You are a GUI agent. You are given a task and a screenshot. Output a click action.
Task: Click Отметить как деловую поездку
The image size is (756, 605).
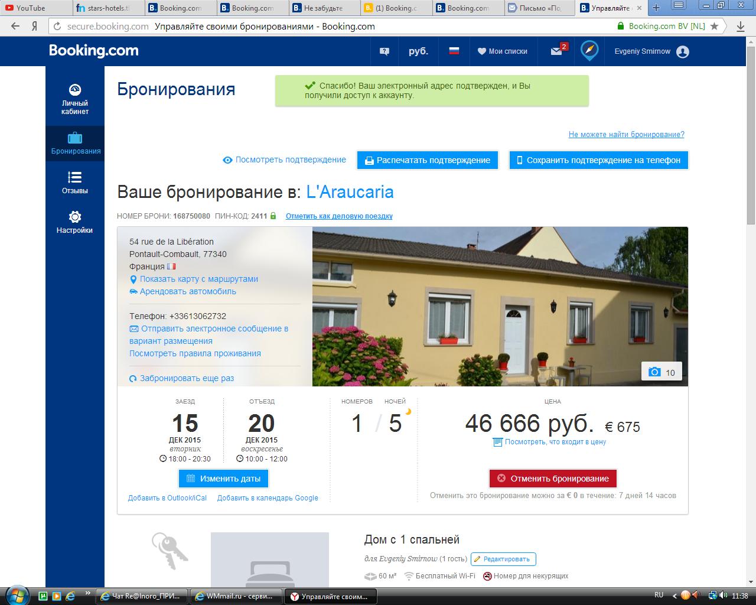point(339,216)
